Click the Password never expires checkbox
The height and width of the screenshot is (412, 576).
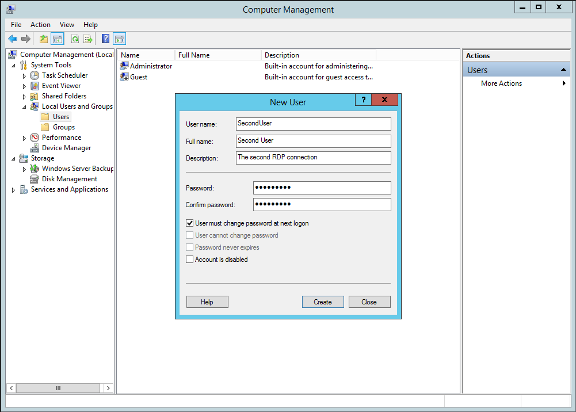click(x=189, y=247)
